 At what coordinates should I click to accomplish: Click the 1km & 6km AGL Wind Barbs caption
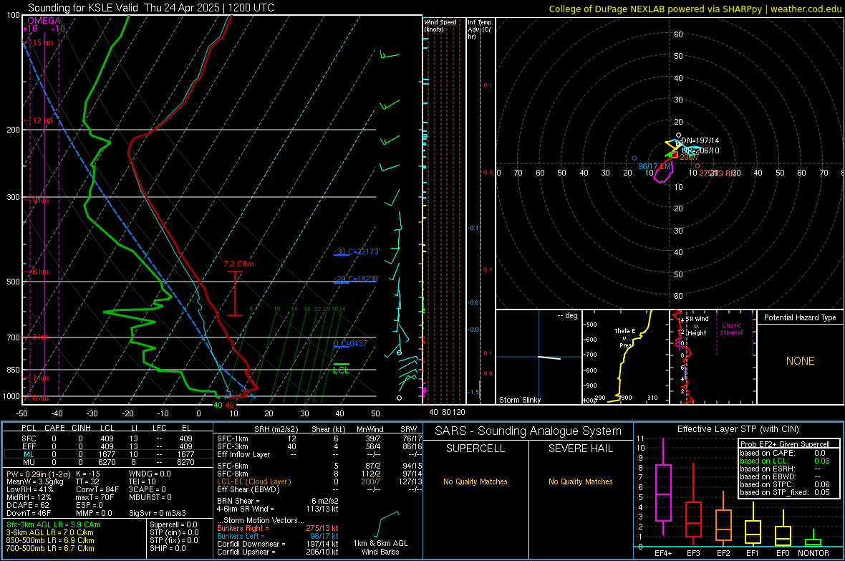380,547
